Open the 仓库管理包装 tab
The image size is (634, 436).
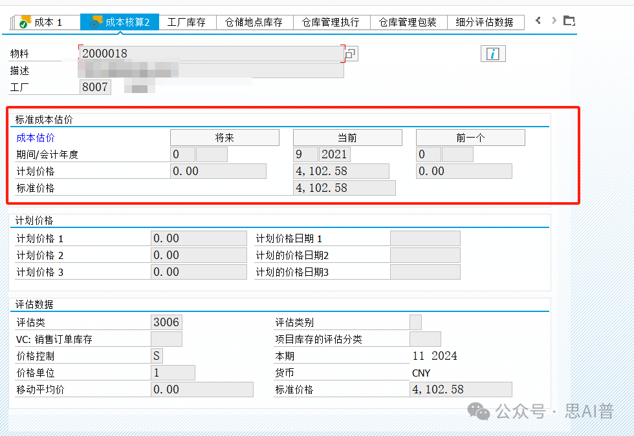coord(408,22)
